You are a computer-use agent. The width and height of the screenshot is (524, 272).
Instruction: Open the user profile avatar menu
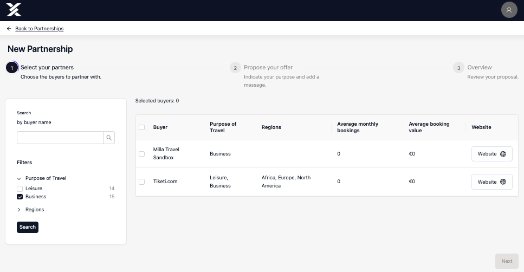509,10
